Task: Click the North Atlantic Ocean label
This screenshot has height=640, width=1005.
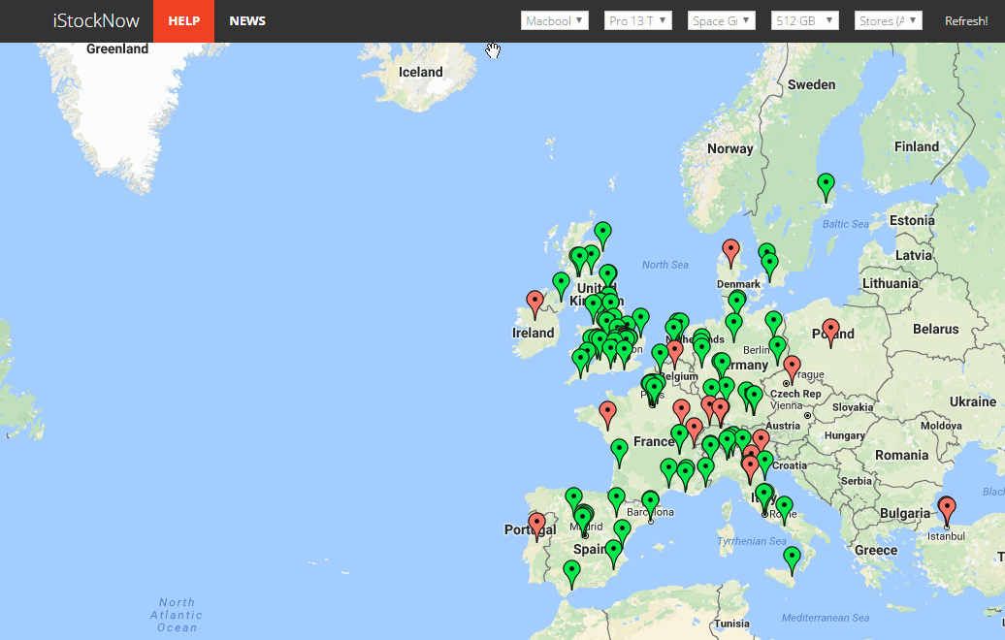Action: point(177,615)
